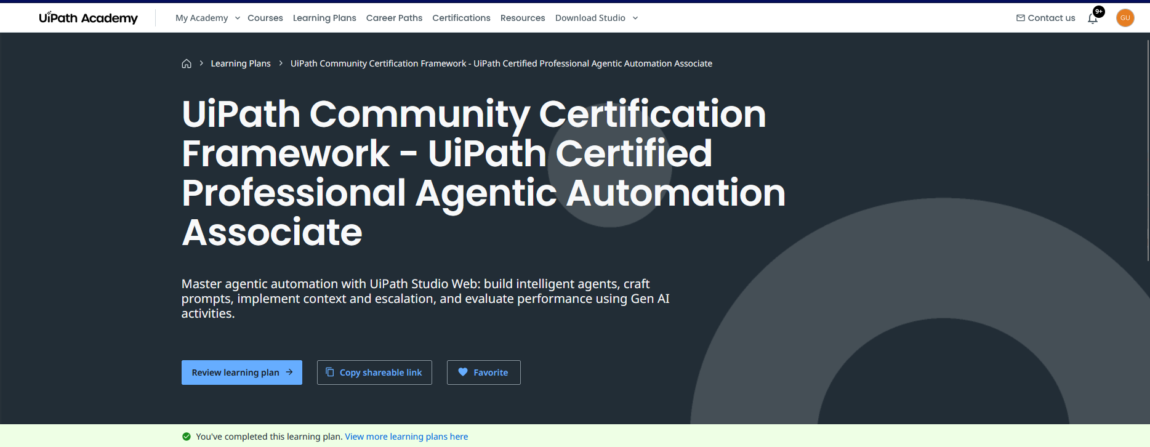Open the Resources menu item

click(x=523, y=18)
